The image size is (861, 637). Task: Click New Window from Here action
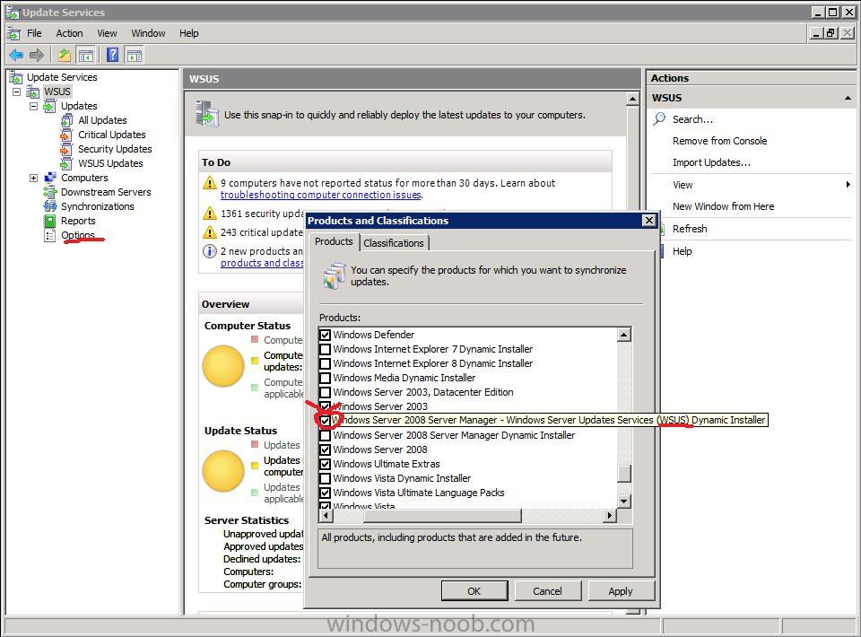pyautogui.click(x=723, y=206)
